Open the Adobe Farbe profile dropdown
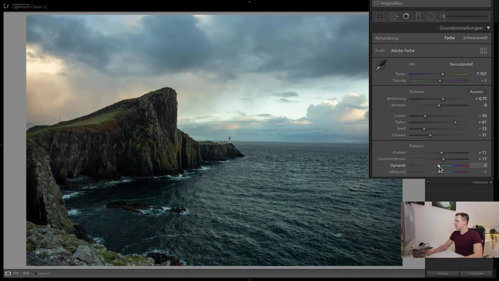 (405, 51)
